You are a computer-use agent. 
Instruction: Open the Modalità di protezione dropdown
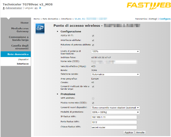click(115, 112)
